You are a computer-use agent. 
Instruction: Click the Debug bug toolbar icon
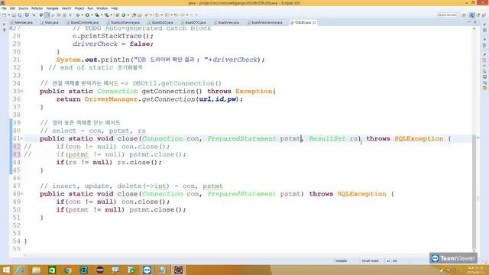[78, 15]
